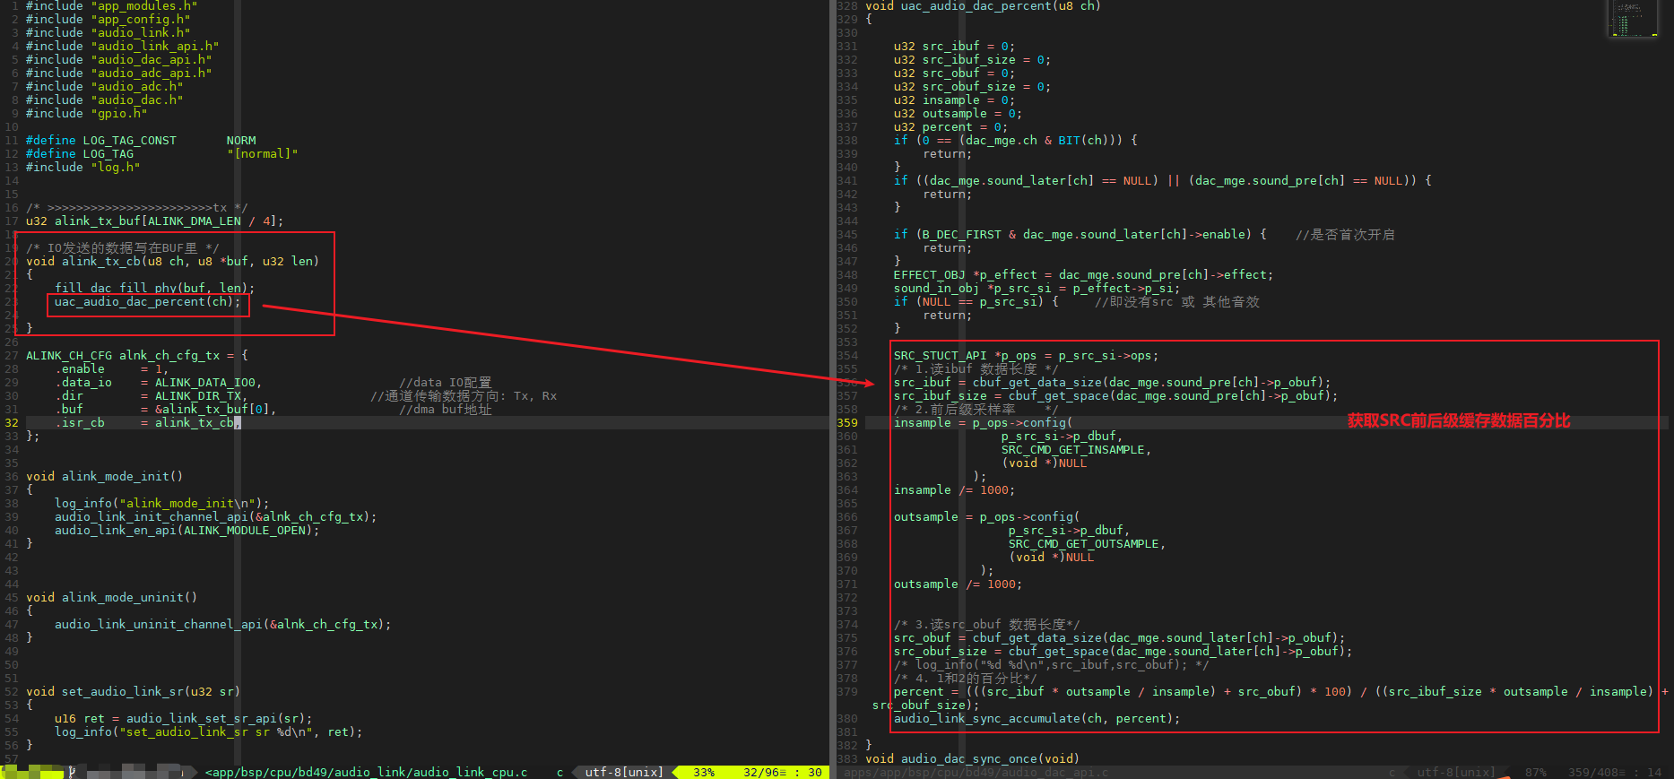
Task: Click the u32 src_obuf_size = 0 declaration
Action: tap(973, 86)
